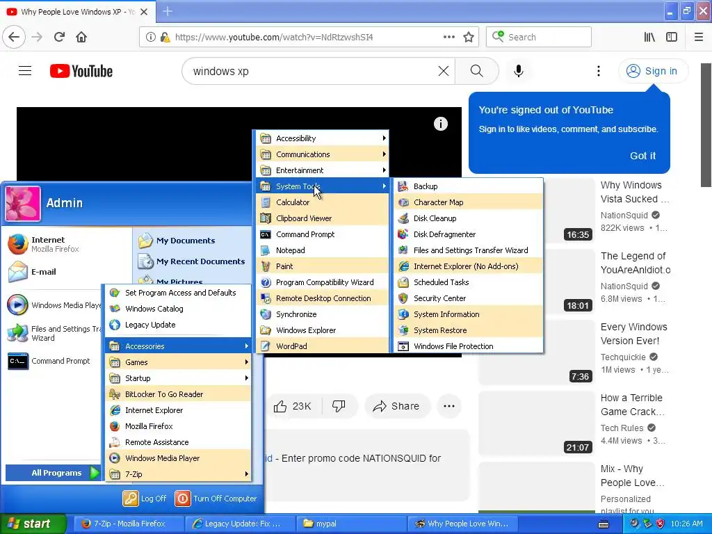Expand the Accessories folder
Viewport: 712px width, 534px height.
click(178, 346)
